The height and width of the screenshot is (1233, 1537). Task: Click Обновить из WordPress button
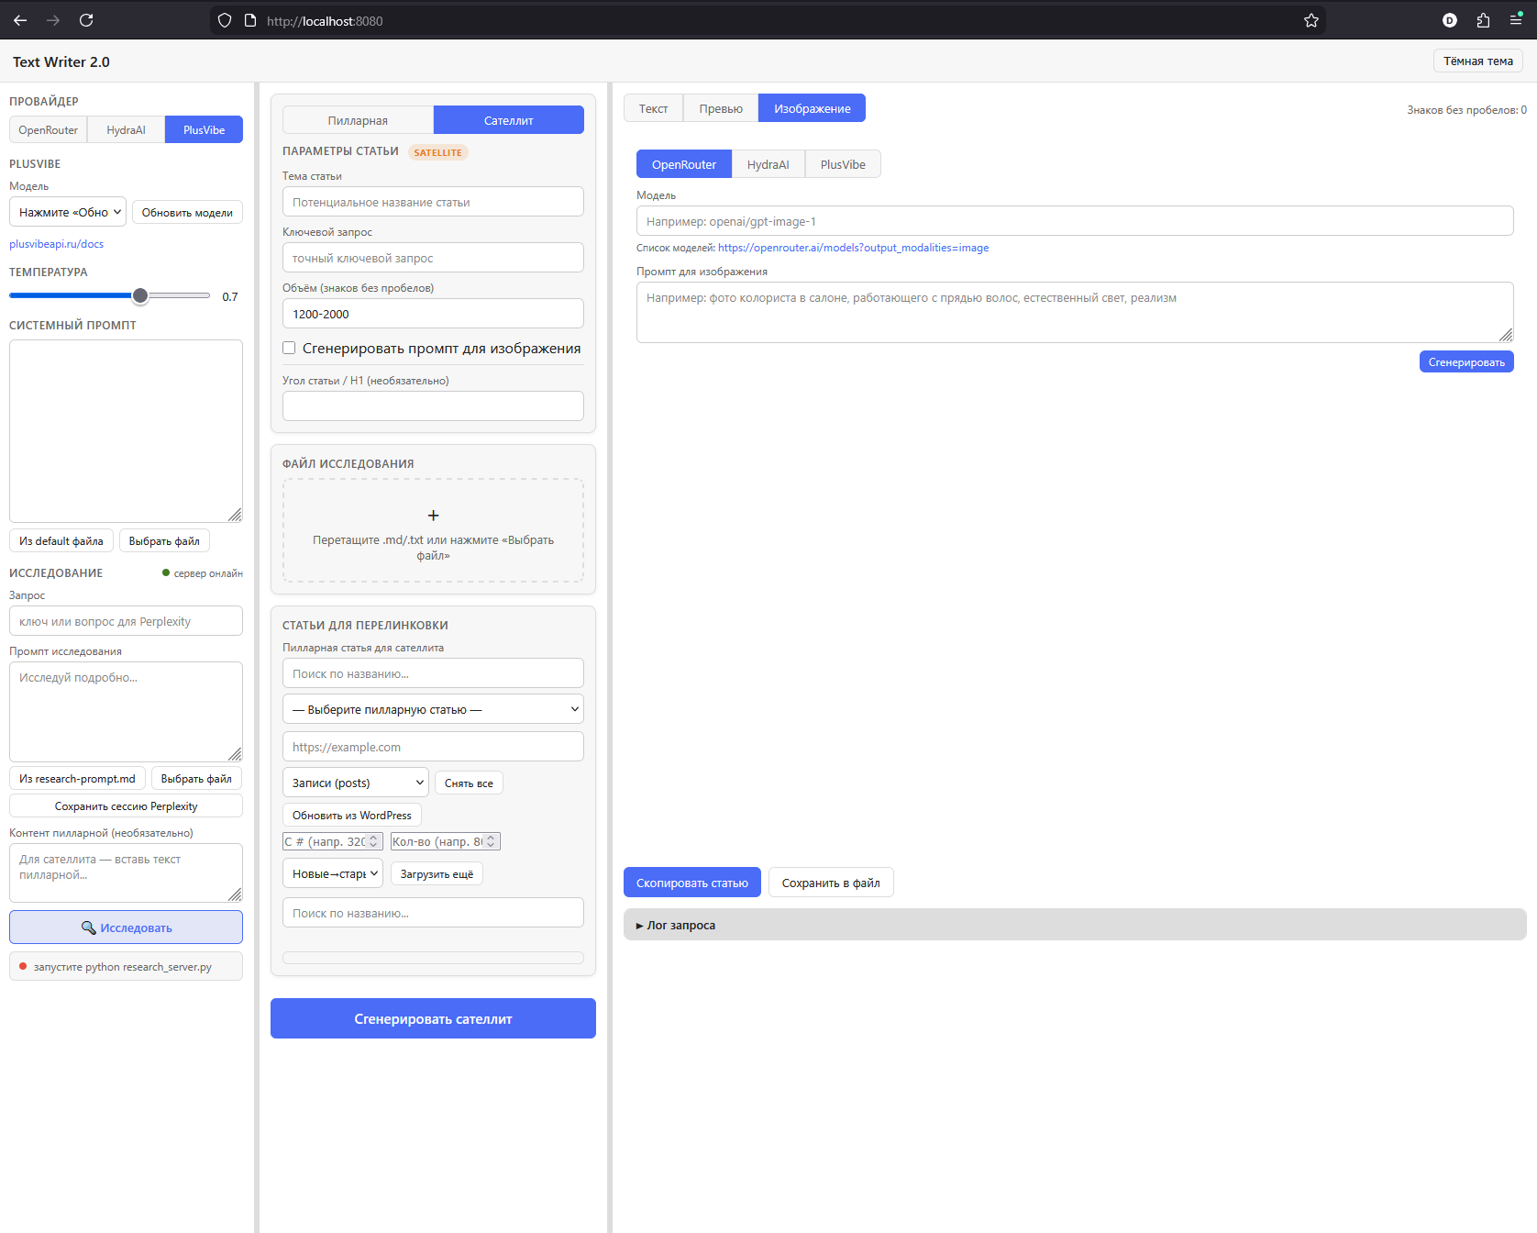point(352,815)
